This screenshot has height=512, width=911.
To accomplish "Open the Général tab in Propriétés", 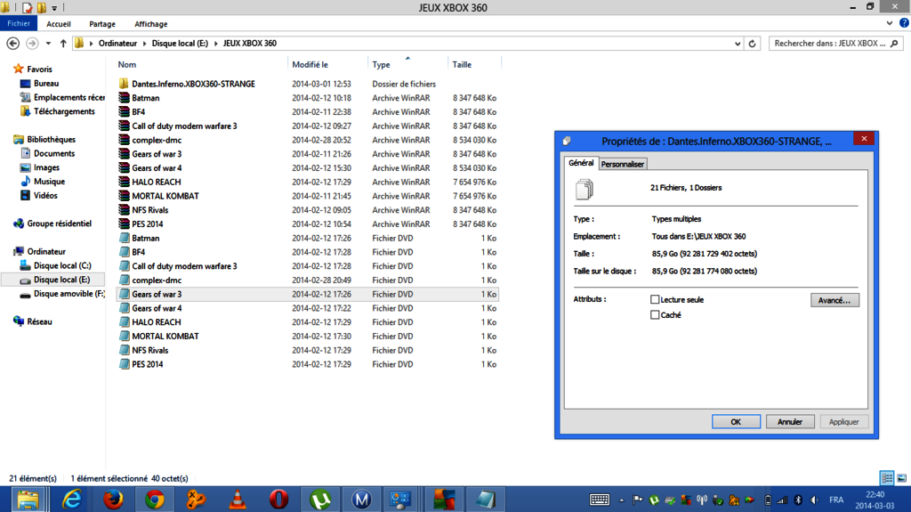I will pos(581,163).
